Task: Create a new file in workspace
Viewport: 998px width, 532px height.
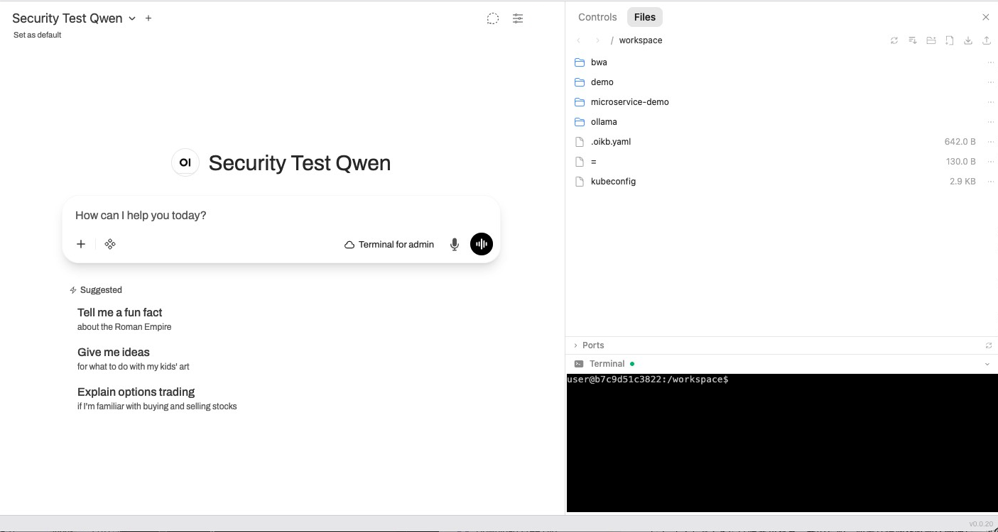Action: [950, 40]
